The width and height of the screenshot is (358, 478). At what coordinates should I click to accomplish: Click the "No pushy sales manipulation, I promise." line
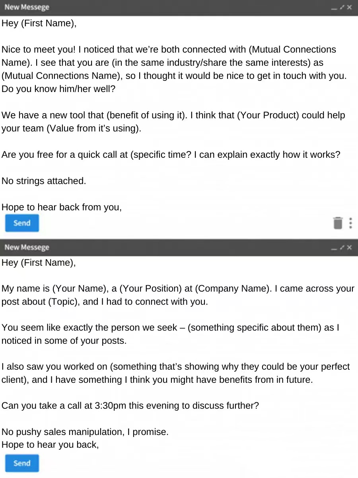click(x=85, y=432)
